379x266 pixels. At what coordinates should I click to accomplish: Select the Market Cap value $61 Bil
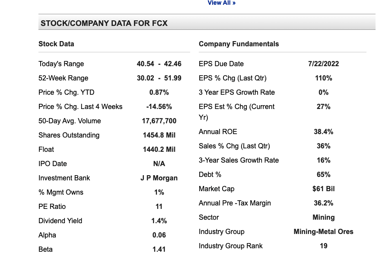click(x=323, y=189)
